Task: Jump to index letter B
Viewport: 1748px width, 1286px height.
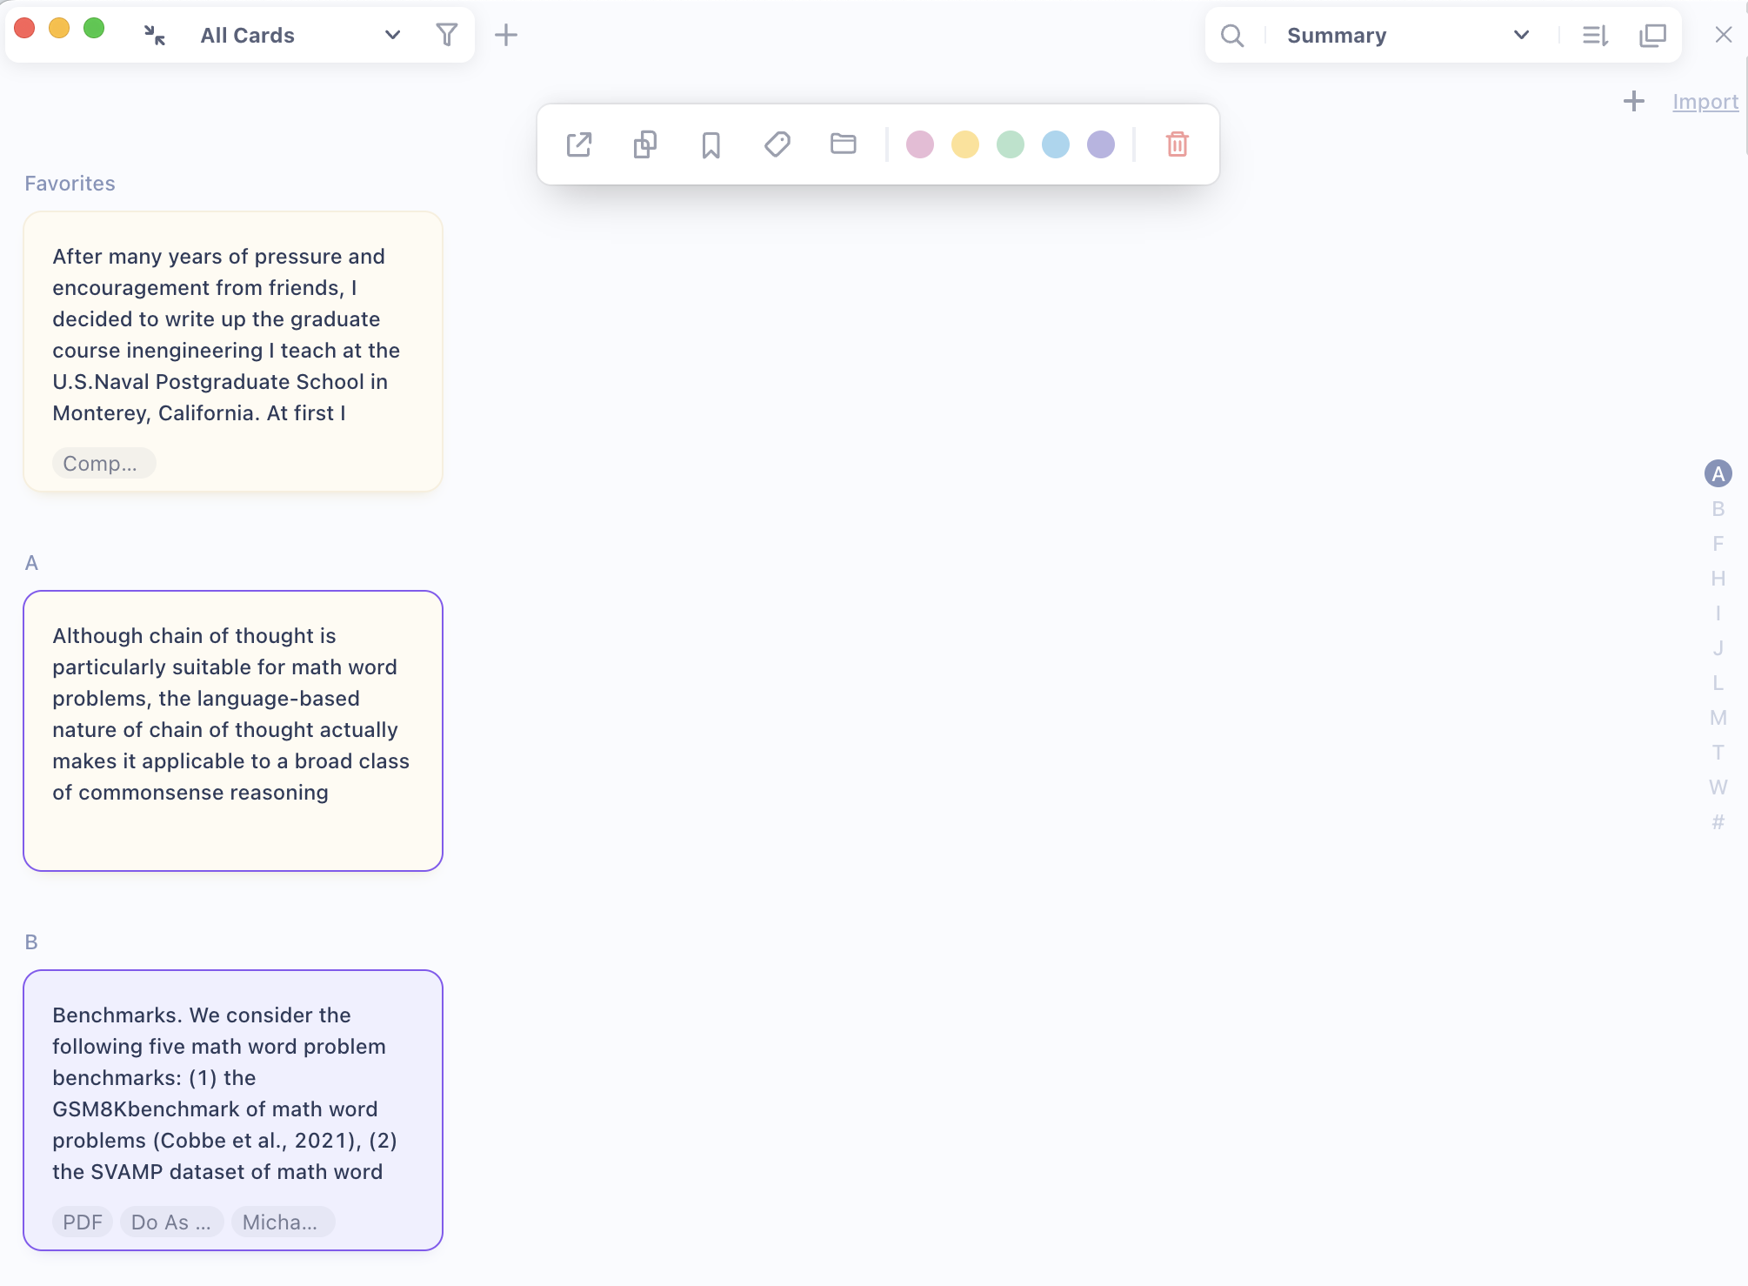Action: [x=1718, y=509]
